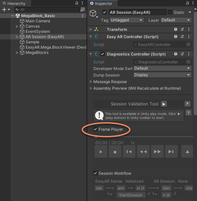Expand Message Respose foldout
This screenshot has width=197, height=201.
point(91,82)
